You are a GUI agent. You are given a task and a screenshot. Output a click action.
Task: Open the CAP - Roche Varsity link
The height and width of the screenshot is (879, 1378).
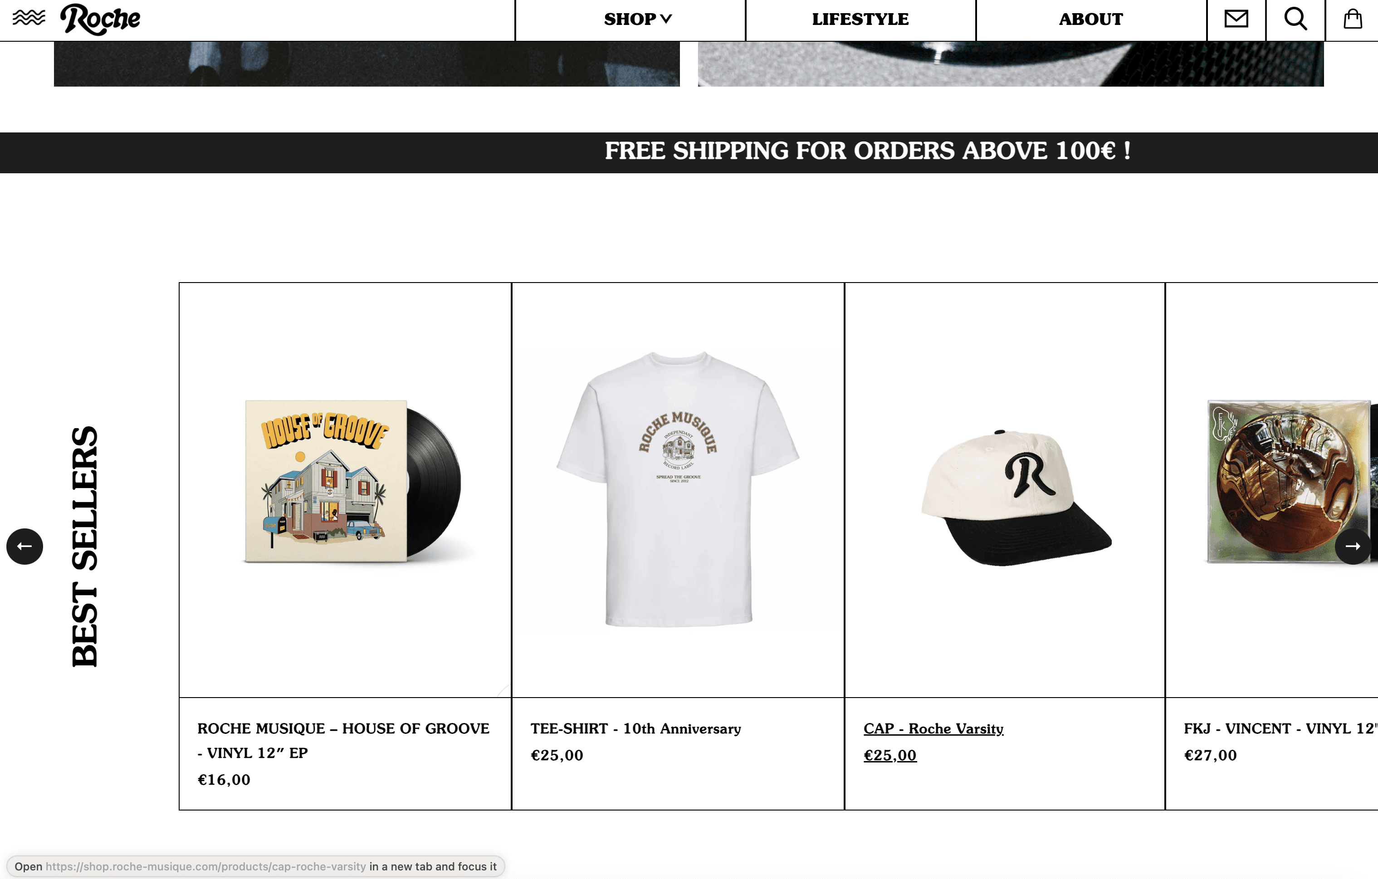[933, 728]
